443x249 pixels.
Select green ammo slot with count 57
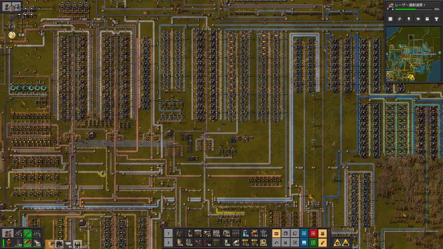(x=28, y=243)
